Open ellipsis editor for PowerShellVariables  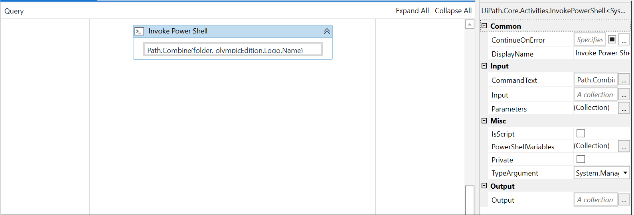(624, 147)
